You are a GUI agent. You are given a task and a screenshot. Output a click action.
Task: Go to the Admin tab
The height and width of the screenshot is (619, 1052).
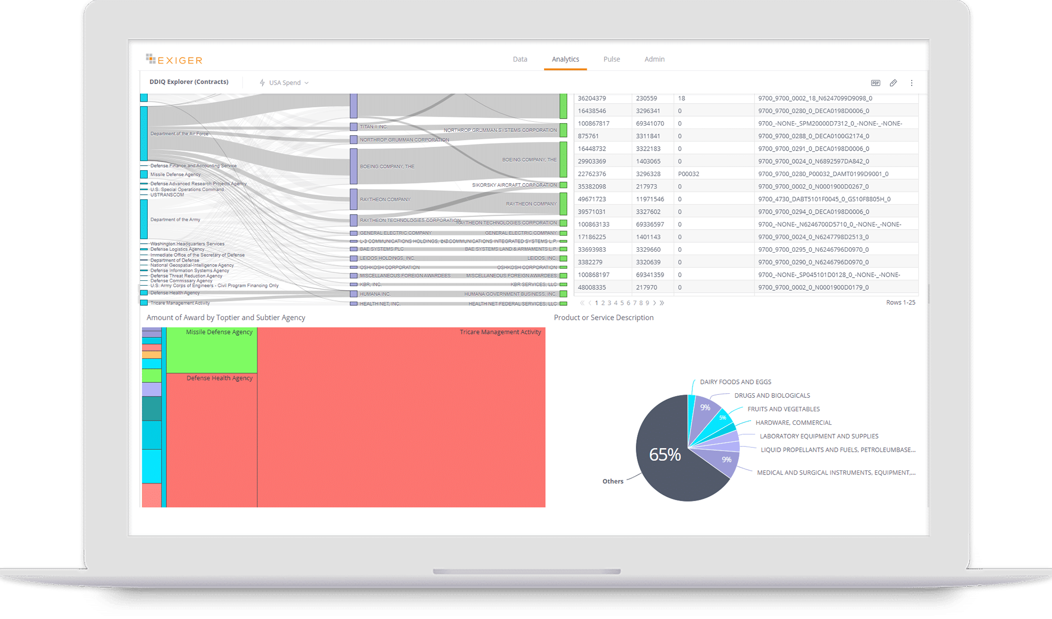point(654,59)
